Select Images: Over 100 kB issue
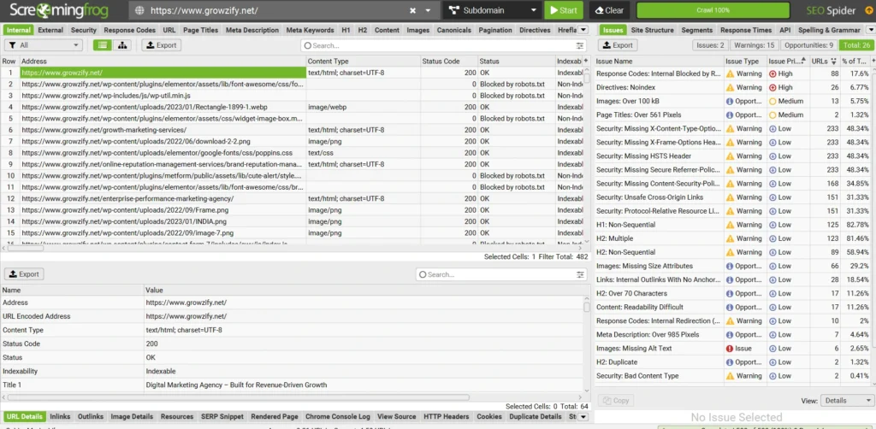Image resolution: width=876 pixels, height=429 pixels. click(733, 101)
